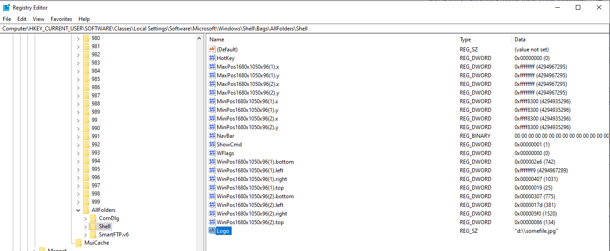Image resolution: width=610 pixels, height=251 pixels.
Task: Click data 0x000002e6 (742)
Action: [535, 161]
